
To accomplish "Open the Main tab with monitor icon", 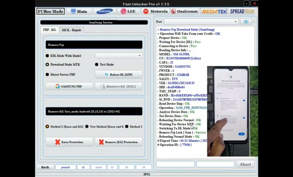I will [x=79, y=11].
